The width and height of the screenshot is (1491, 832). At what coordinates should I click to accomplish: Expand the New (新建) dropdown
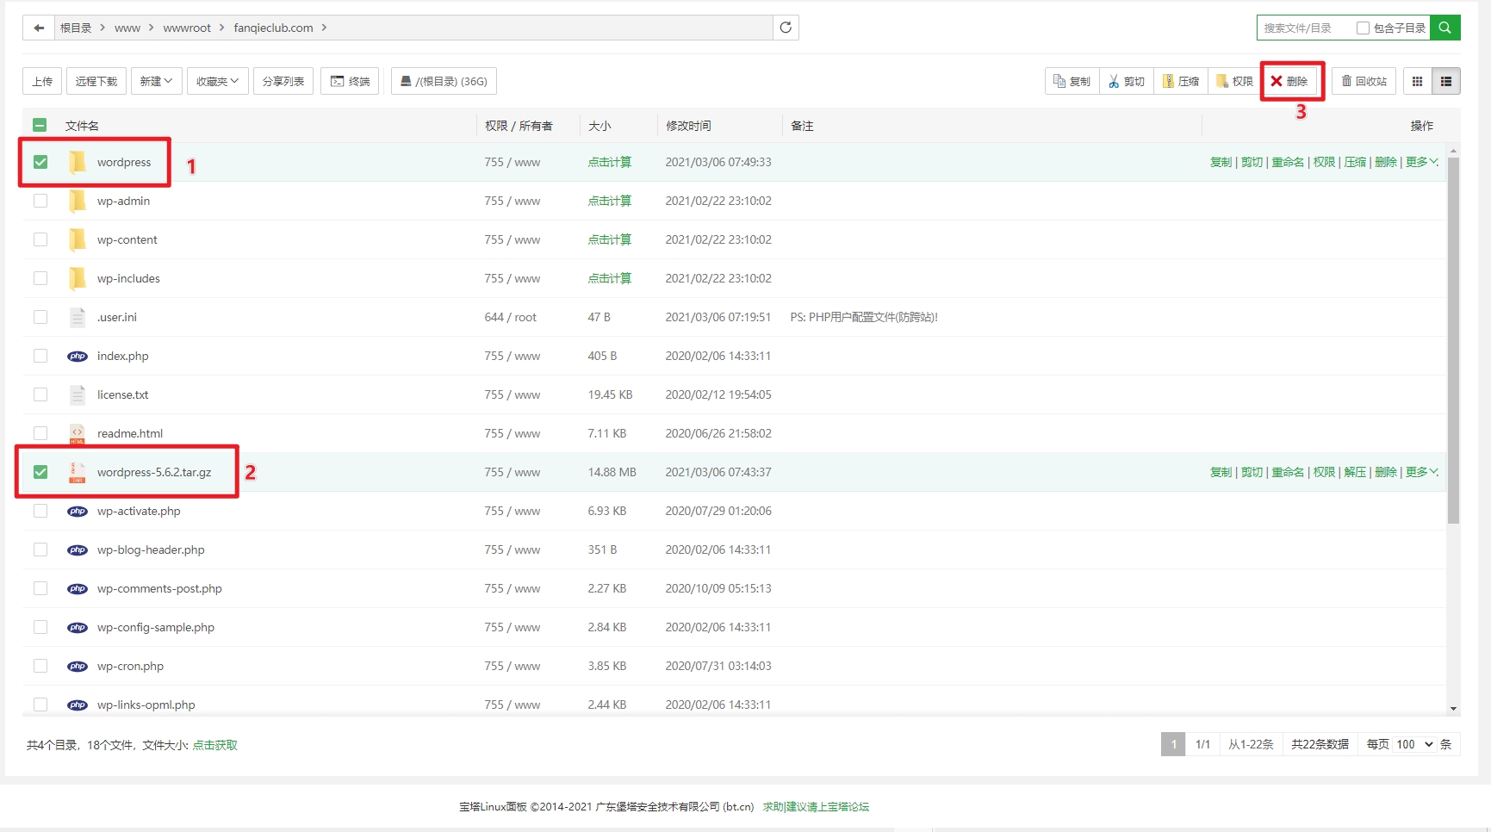[x=156, y=81]
